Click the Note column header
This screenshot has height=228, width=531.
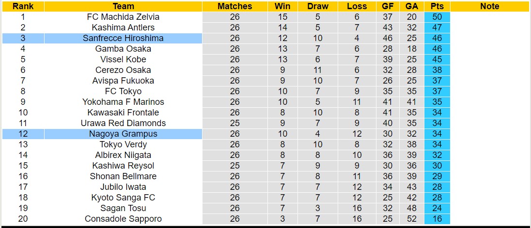point(490,6)
